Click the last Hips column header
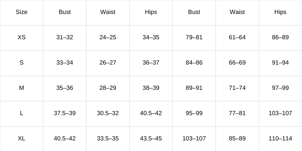302x151 pixels. tap(280, 12)
